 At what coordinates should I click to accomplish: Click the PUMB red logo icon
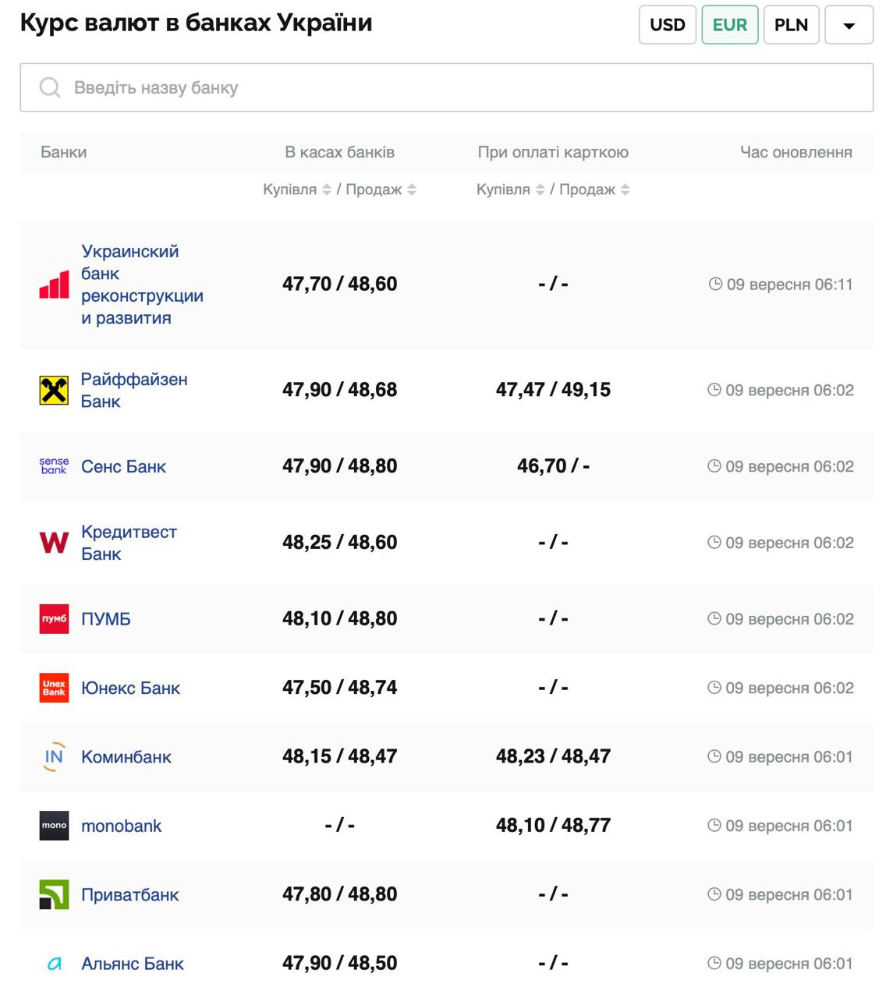(x=54, y=619)
